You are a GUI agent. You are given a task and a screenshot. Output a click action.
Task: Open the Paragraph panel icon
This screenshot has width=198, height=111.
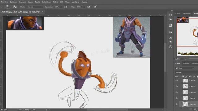[x=170, y=42]
